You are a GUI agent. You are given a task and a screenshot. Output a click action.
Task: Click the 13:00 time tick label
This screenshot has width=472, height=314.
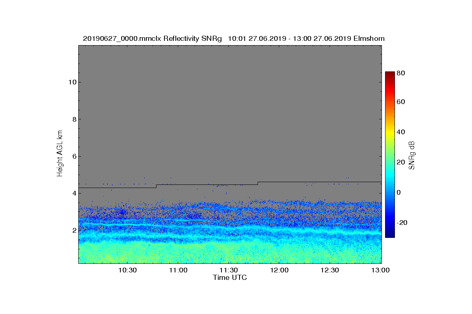tap(380, 270)
